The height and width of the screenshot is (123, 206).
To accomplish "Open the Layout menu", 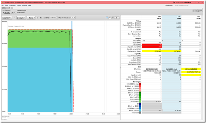I will point(19,5).
